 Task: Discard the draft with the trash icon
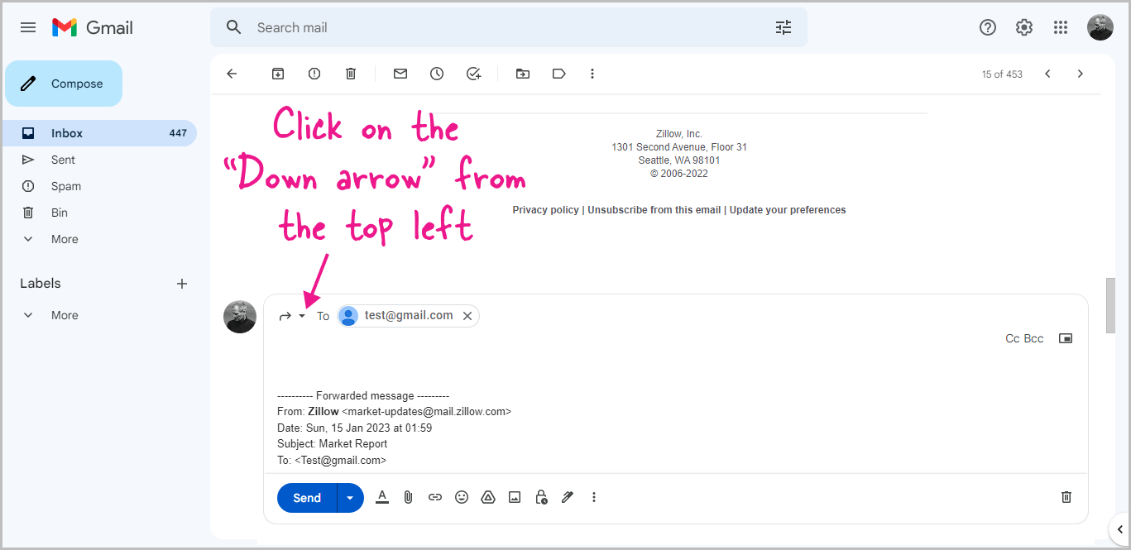pyautogui.click(x=1066, y=497)
